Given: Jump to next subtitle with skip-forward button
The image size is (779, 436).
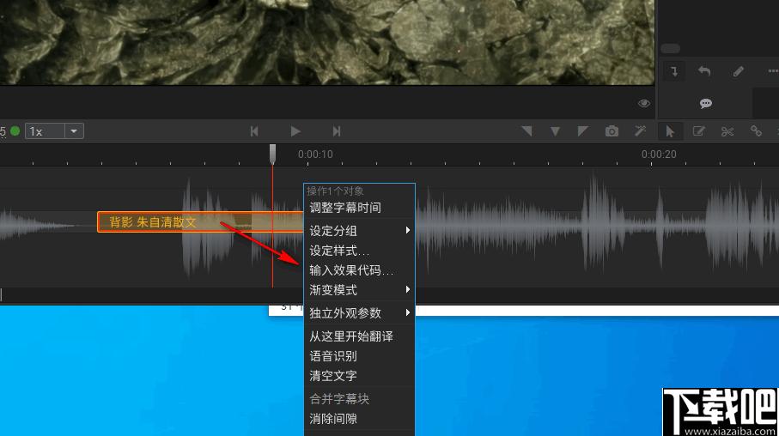Looking at the screenshot, I should click(x=337, y=131).
